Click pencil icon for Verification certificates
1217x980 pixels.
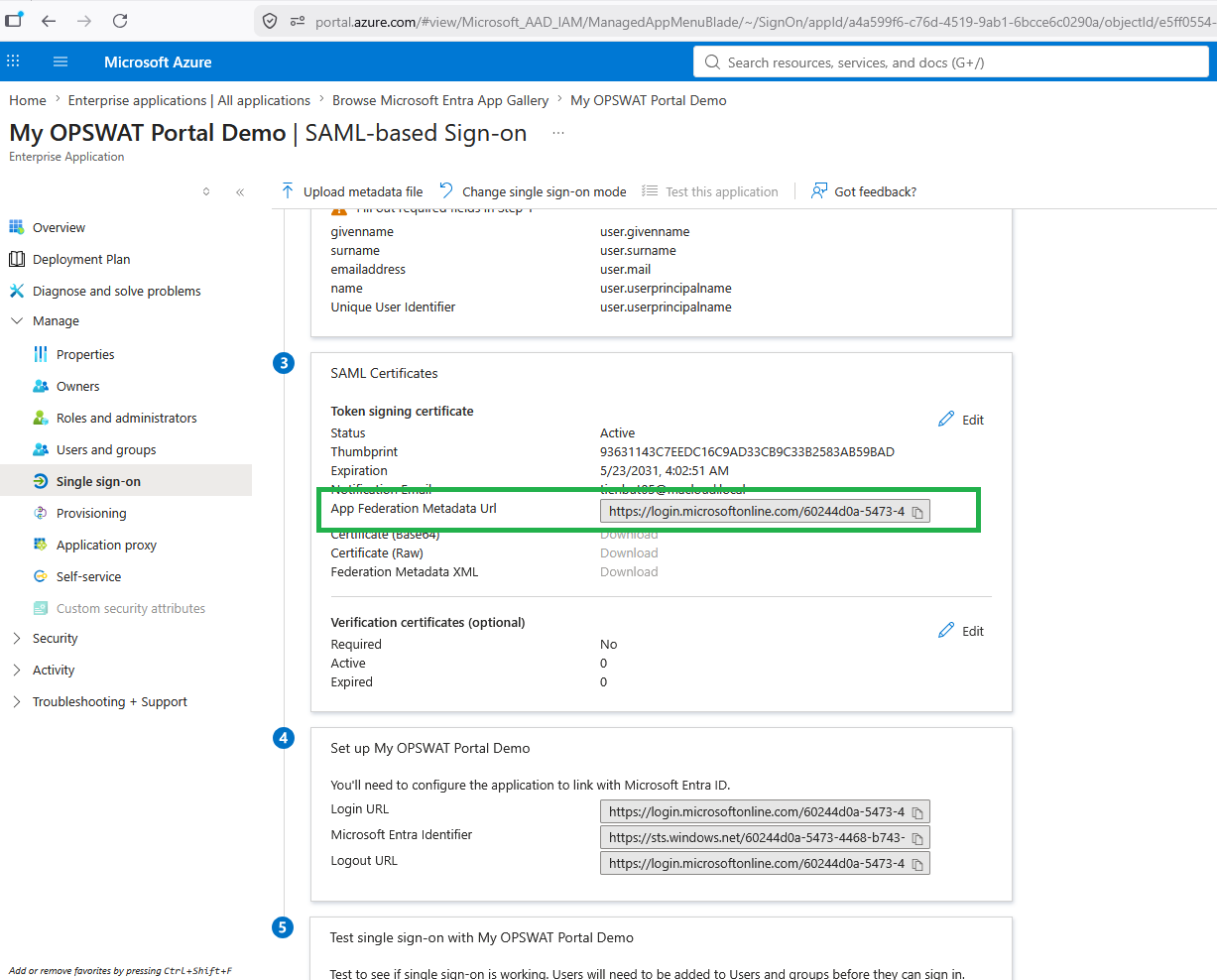946,631
